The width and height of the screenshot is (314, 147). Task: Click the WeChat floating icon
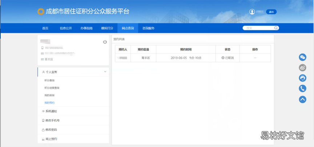tap(303, 57)
